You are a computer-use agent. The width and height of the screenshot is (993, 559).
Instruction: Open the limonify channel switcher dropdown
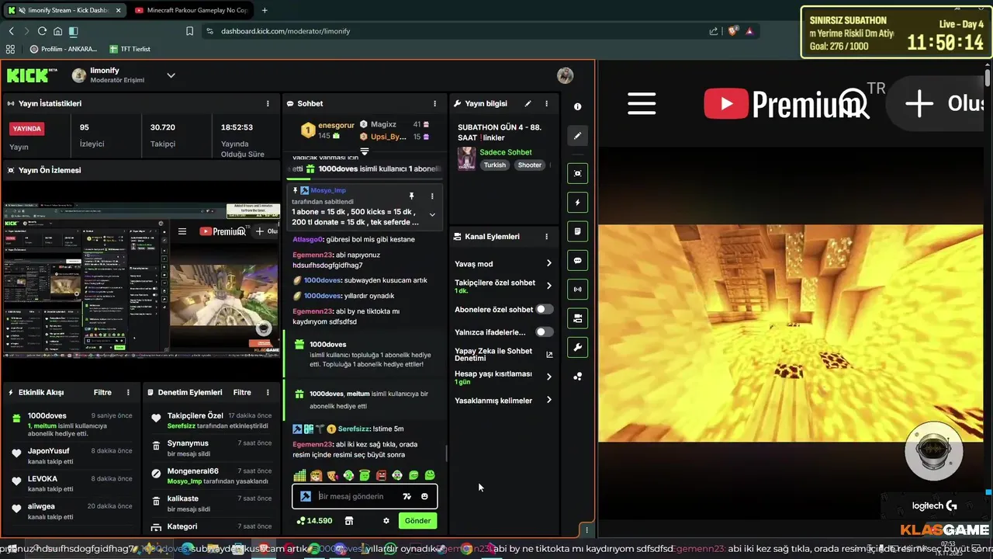coord(171,75)
